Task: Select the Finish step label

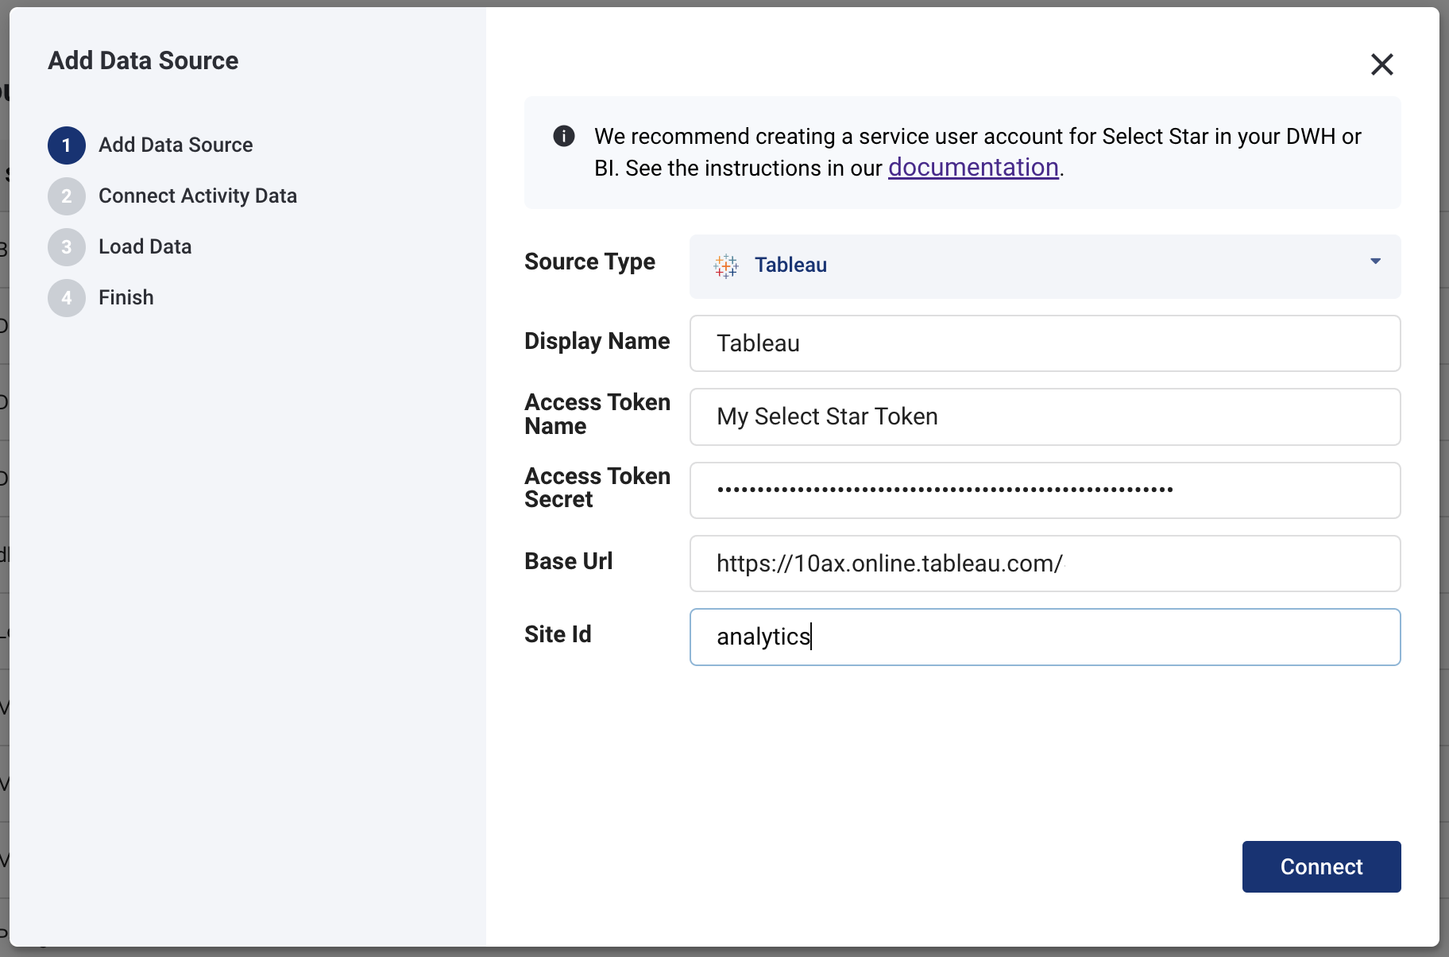Action: pos(126,298)
